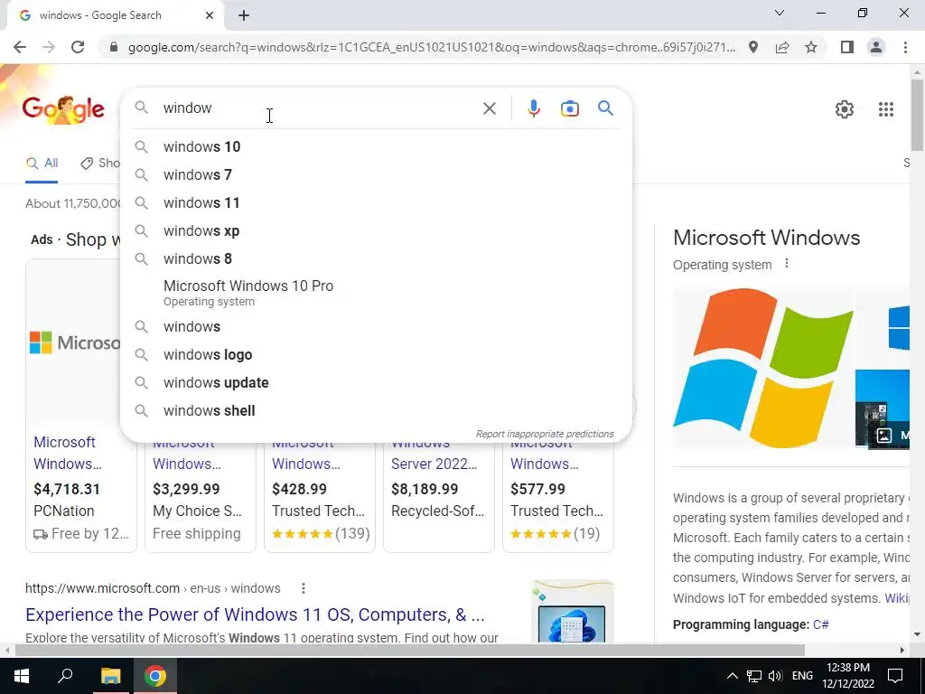Close the 'windows - Google Search' tab
925x694 pixels.
coord(210,15)
